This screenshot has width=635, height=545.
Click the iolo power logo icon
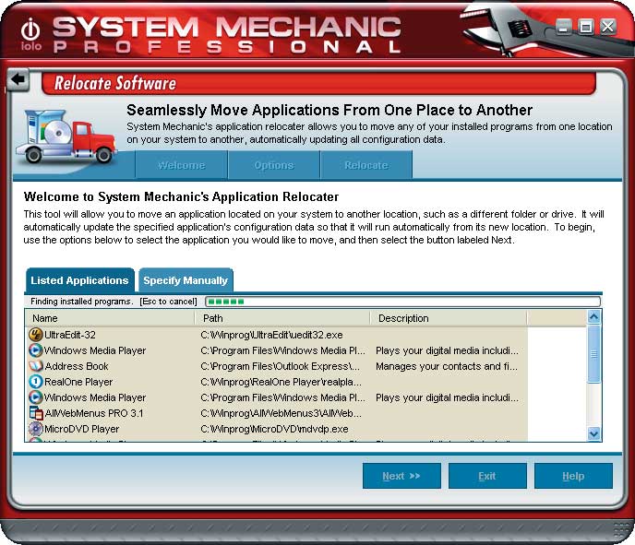(30, 30)
